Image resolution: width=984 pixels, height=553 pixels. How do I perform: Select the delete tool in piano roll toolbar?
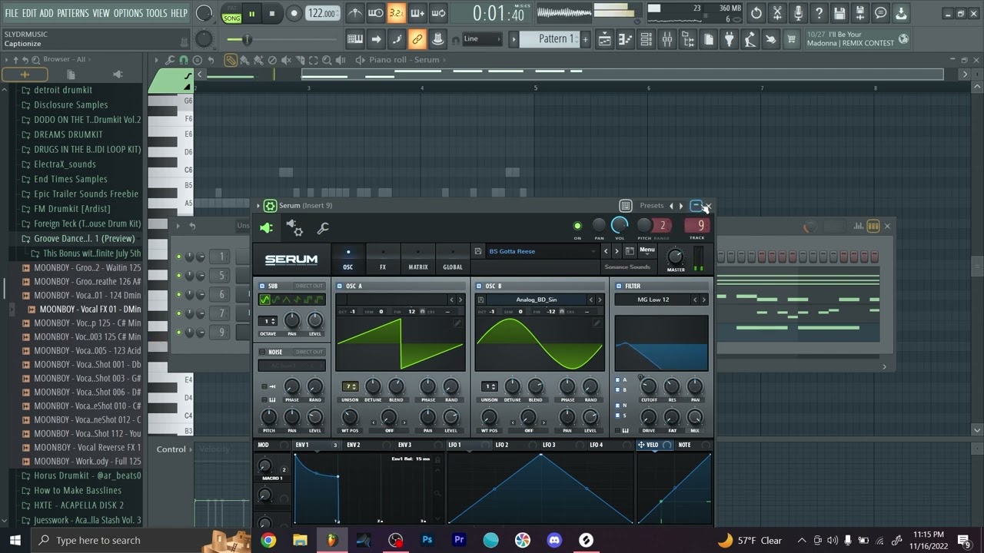[272, 60]
